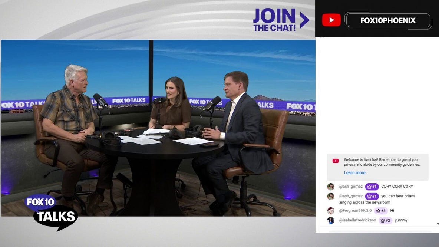Click the FOX10PHOENIX channel name button
This screenshot has width=439, height=247.
pyautogui.click(x=388, y=20)
